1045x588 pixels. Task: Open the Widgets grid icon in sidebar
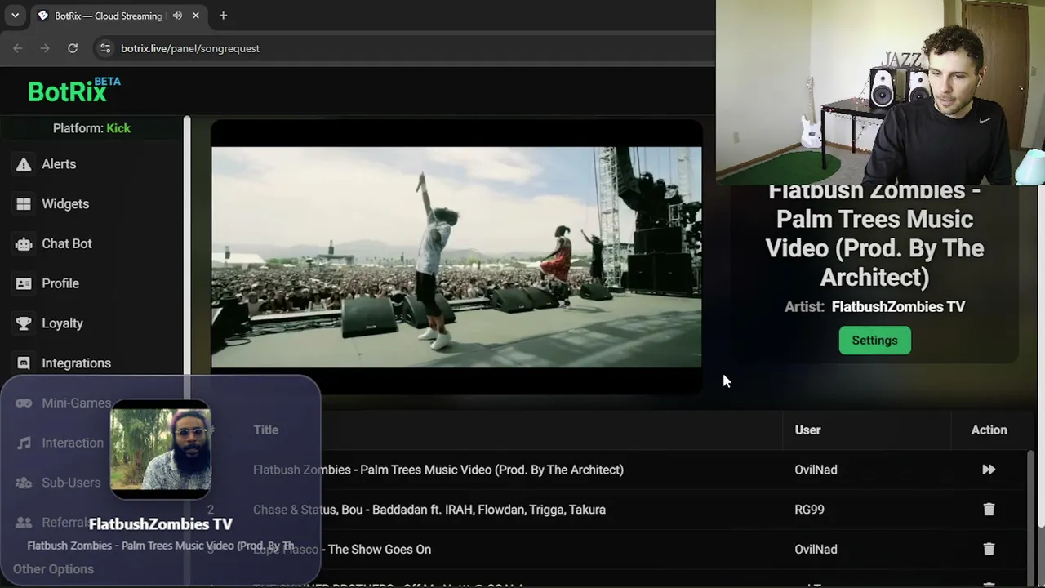coord(24,204)
